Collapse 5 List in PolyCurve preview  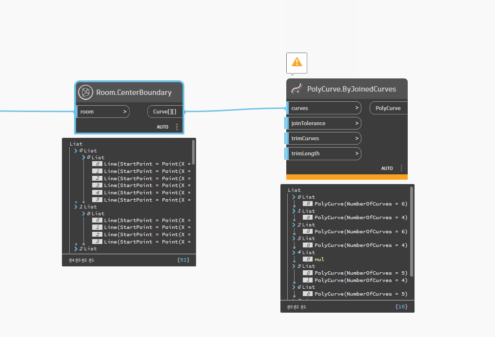[x=294, y=266]
